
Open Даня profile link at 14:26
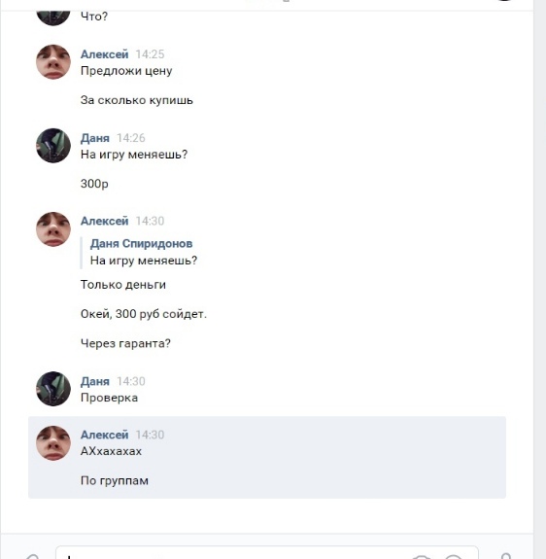pos(95,138)
